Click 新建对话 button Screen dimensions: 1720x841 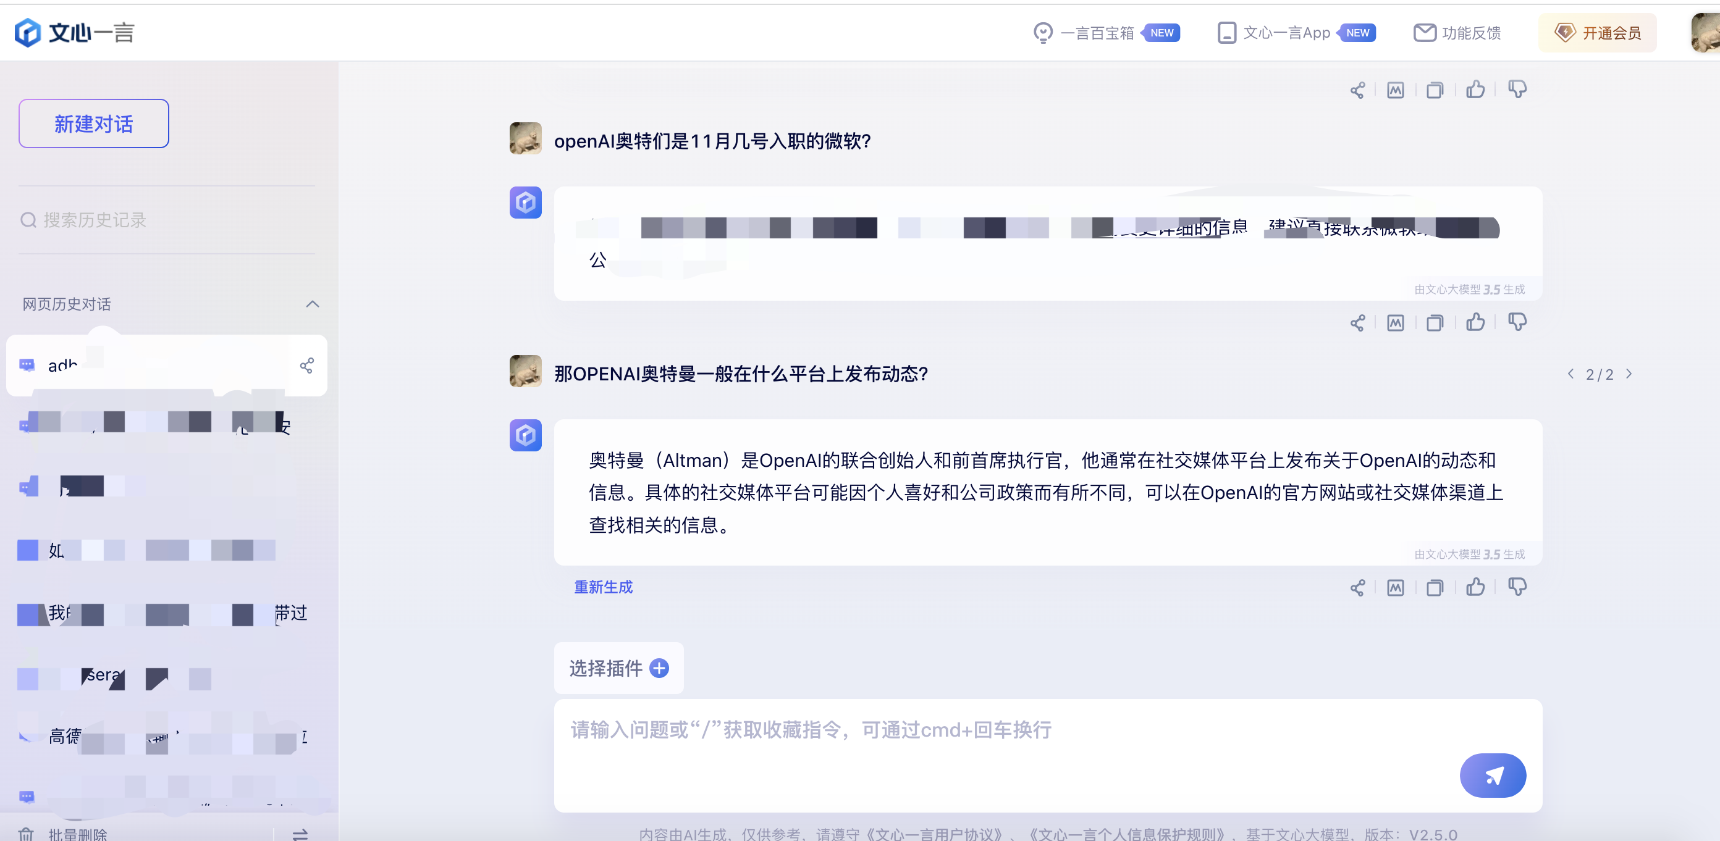coord(93,123)
